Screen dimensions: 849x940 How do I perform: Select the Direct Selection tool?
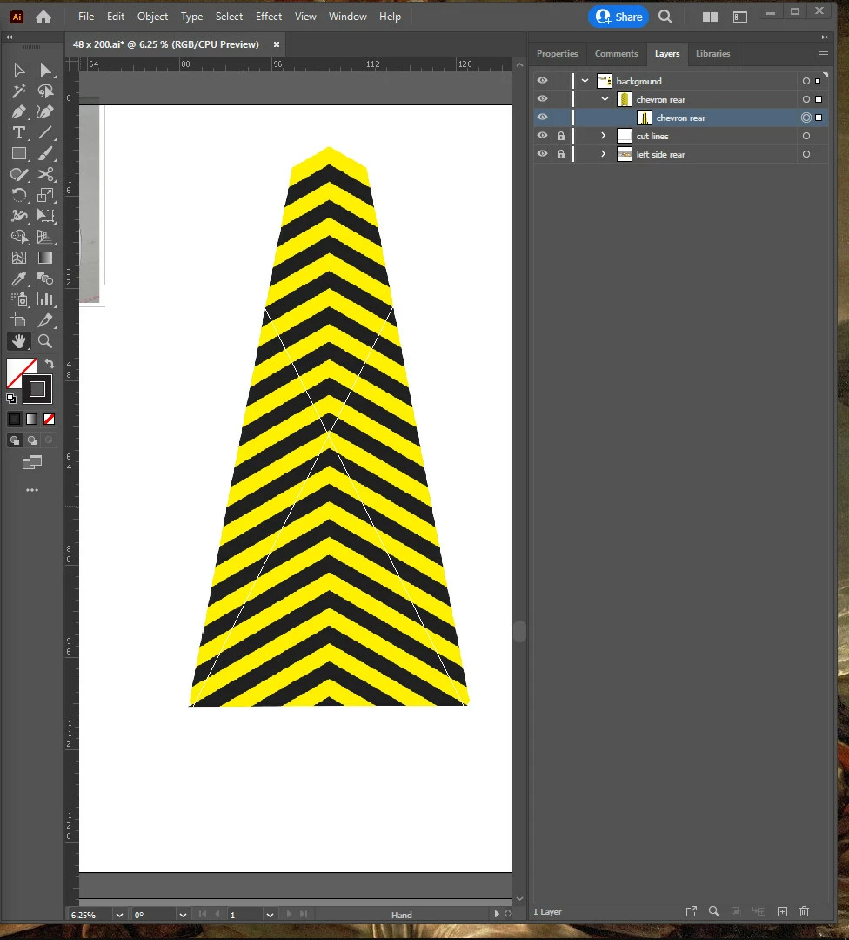click(45, 70)
